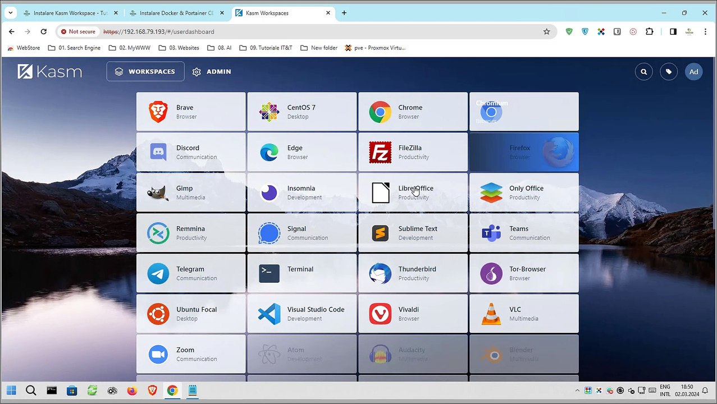Open the Chromium workspace tile
Viewport: 717px width, 404px height.
524,112
